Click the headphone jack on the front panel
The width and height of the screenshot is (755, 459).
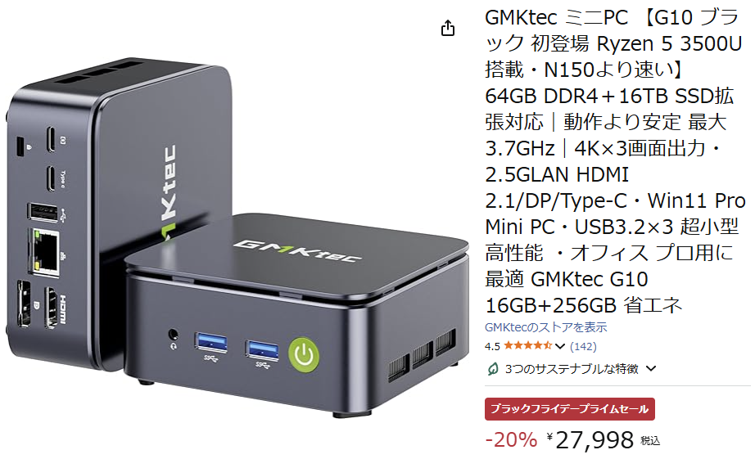[x=173, y=335]
